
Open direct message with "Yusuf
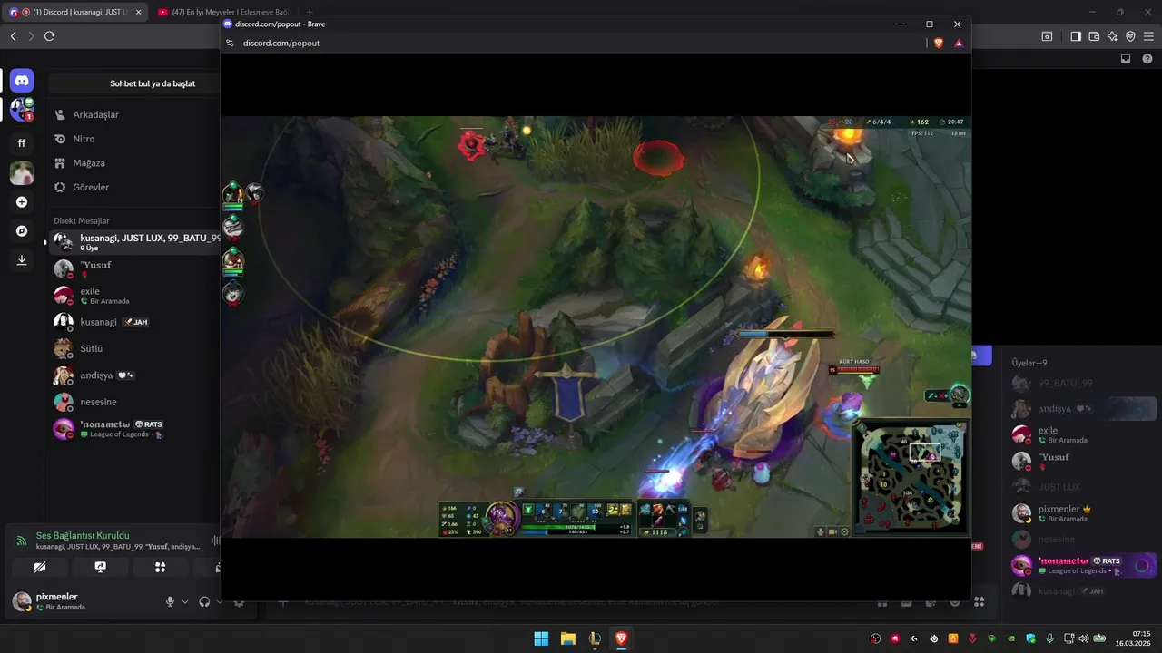(x=134, y=268)
